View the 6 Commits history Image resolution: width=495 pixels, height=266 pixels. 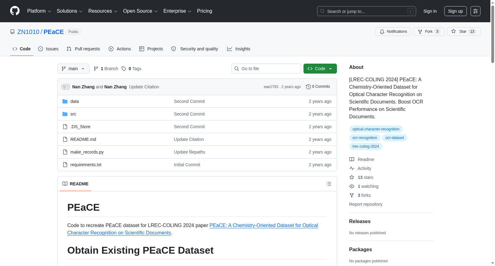tap(318, 87)
